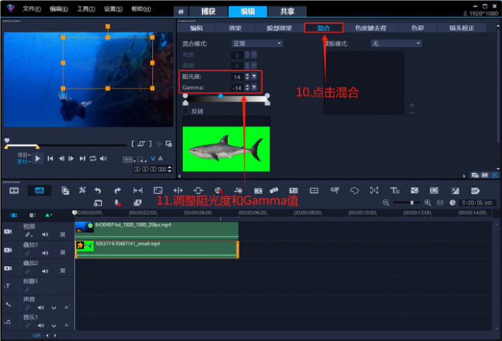Click the mark-out bracket in preview panel

pos(150,144)
